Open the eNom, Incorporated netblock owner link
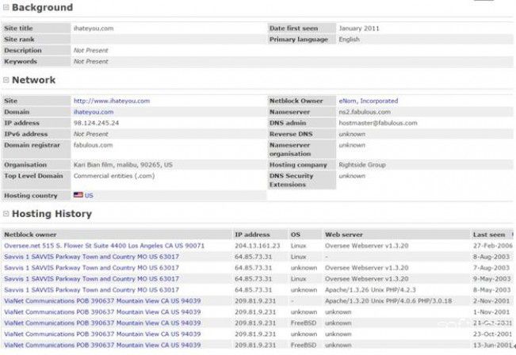The height and width of the screenshot is (355, 516). pos(368,101)
